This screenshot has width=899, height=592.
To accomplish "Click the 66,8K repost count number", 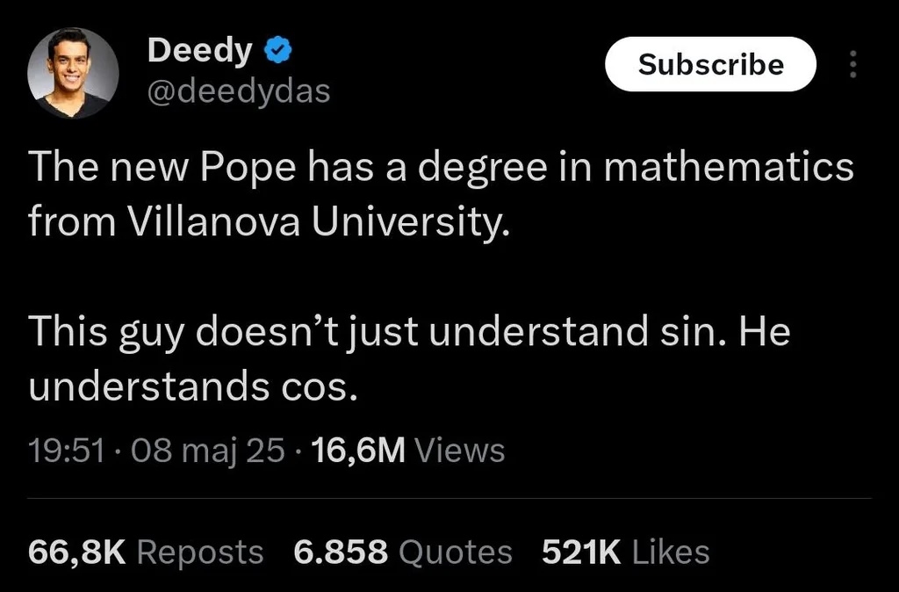I will coord(77,552).
